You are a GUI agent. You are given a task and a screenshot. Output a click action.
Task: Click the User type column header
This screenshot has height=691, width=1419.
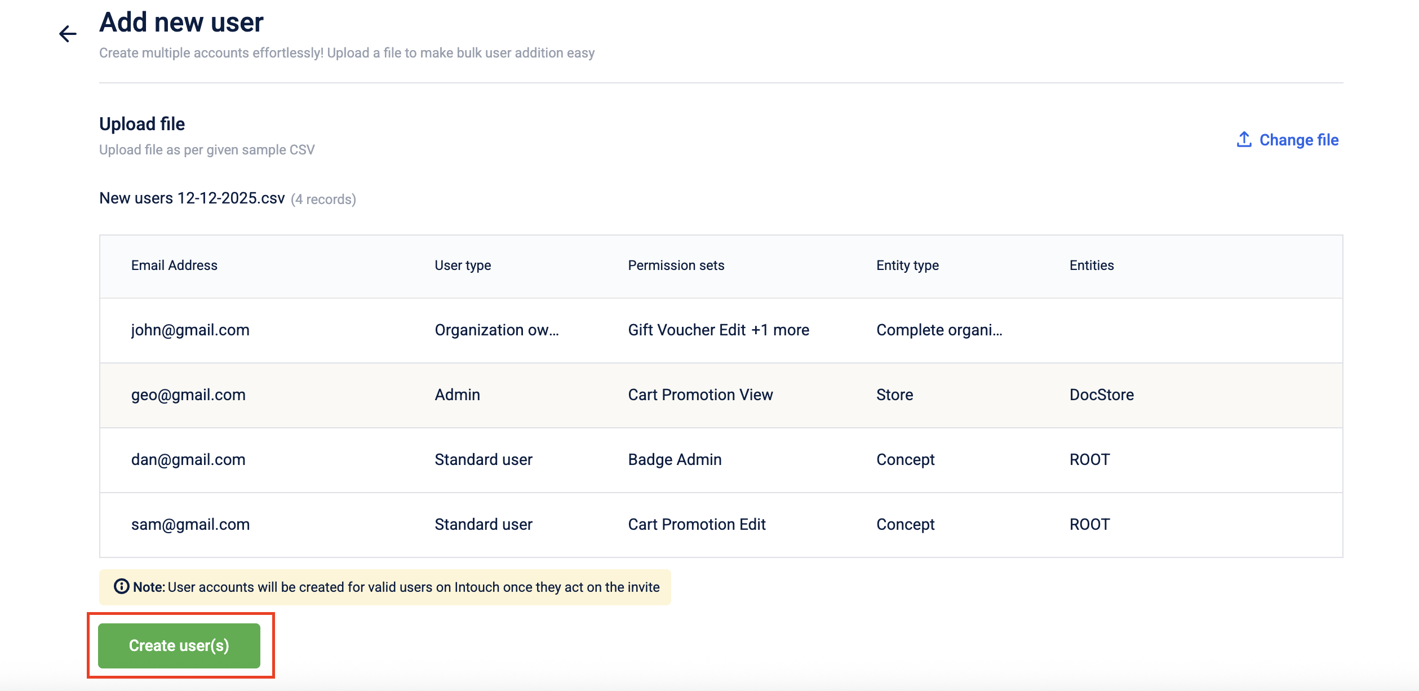coord(462,265)
